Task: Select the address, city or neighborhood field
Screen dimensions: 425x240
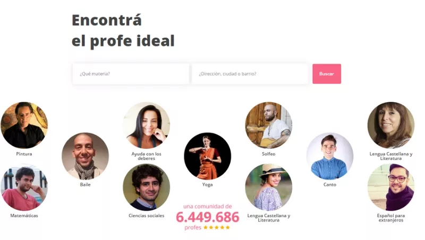Action: click(x=250, y=74)
